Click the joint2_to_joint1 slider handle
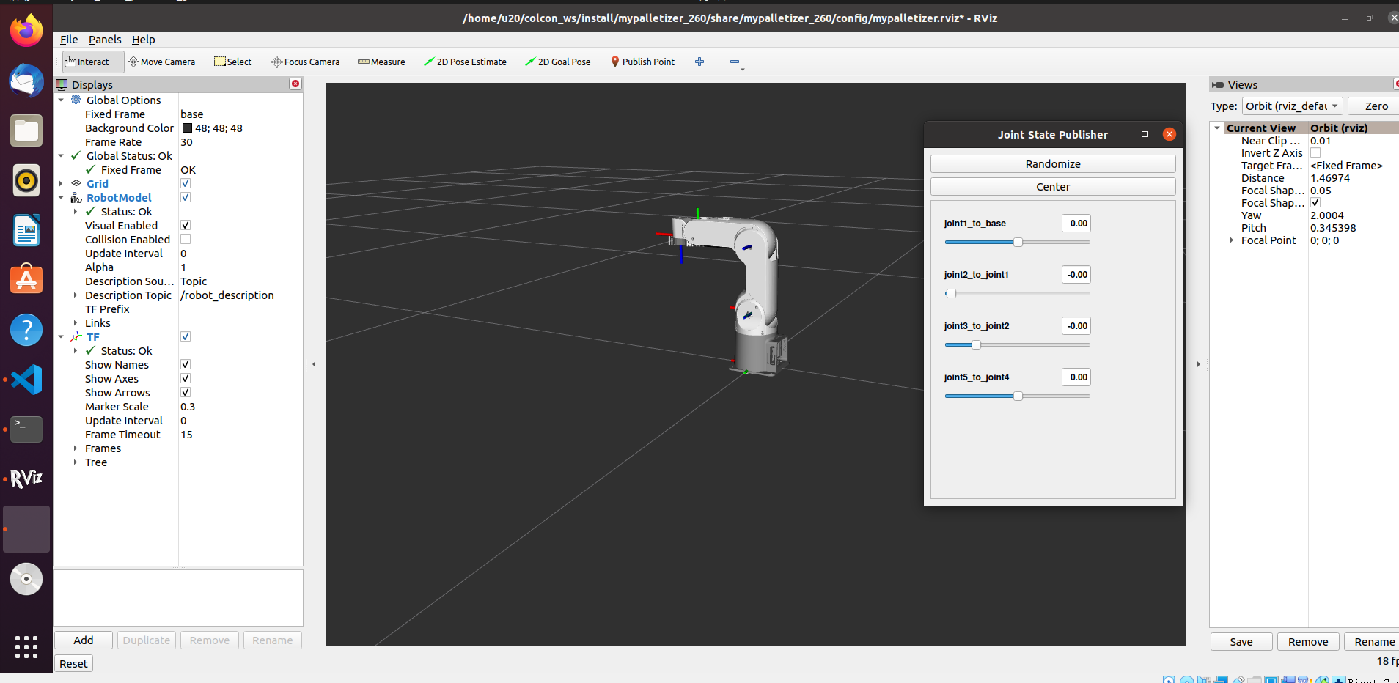 (x=951, y=294)
